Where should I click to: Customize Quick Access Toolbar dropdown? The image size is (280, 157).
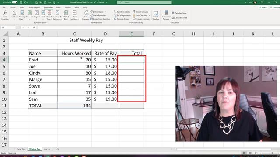[58, 3]
